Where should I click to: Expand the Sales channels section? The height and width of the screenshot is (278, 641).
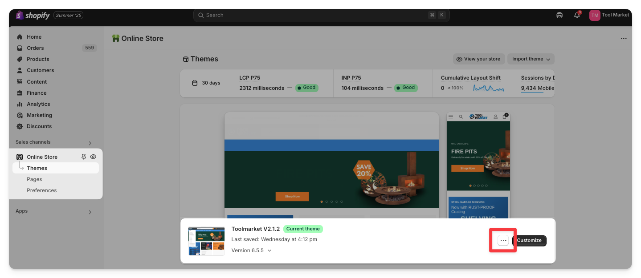(x=90, y=143)
